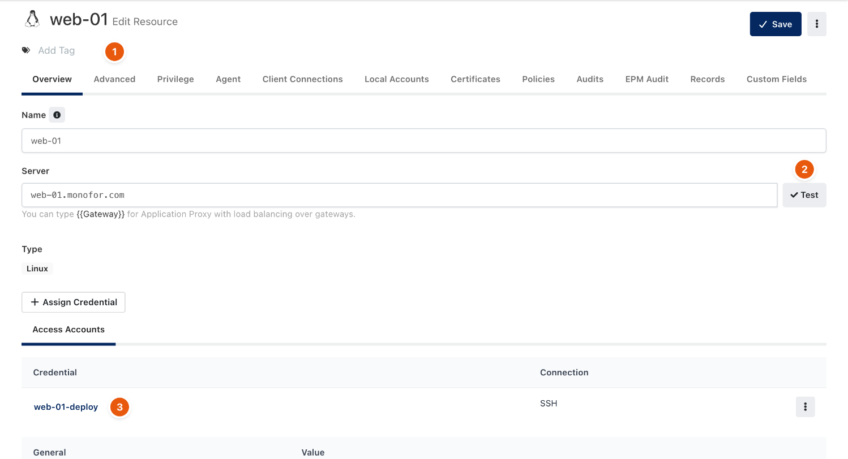View the Policies tab
848x459 pixels.
(538, 79)
